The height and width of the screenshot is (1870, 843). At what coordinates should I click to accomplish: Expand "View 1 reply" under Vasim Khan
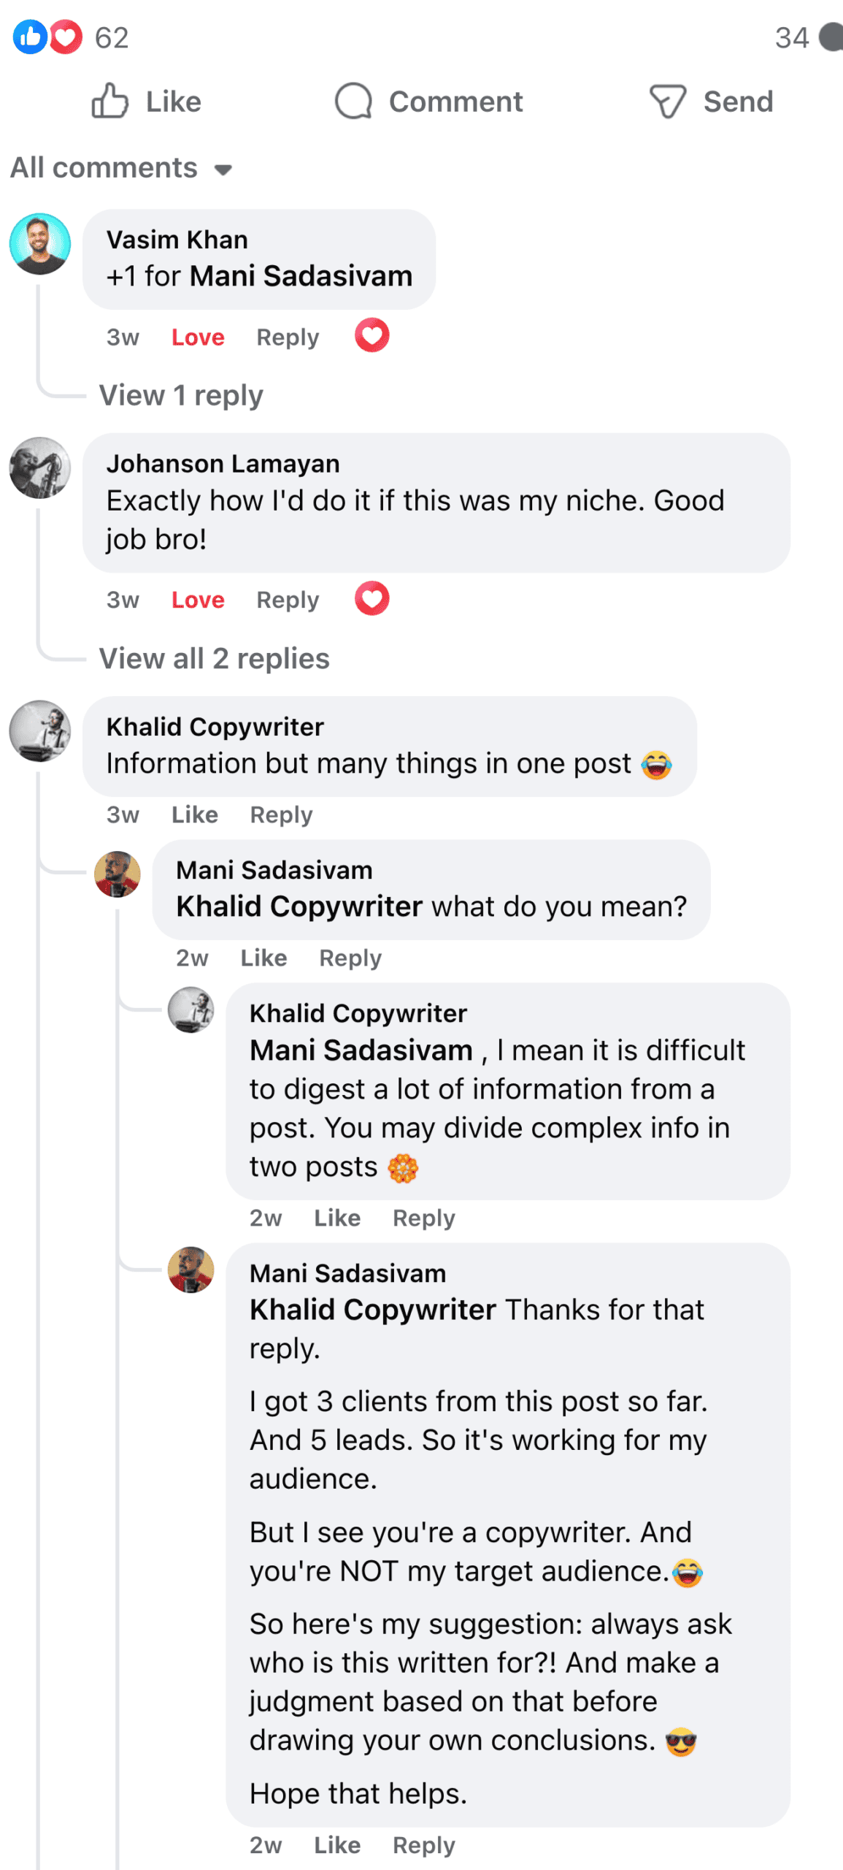(x=181, y=395)
